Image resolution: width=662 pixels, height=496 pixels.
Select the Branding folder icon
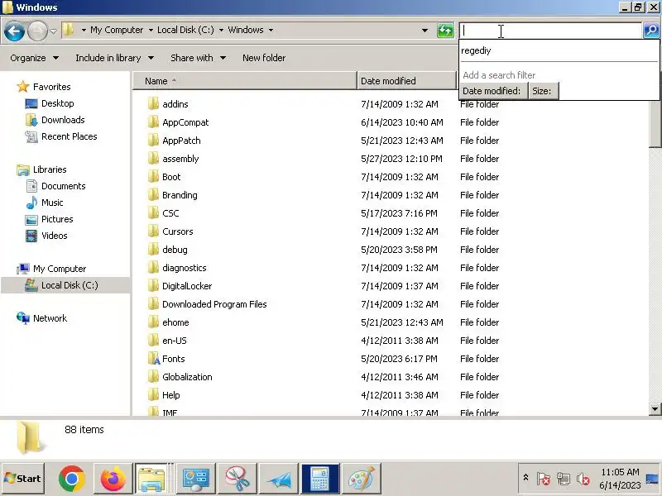(x=153, y=194)
